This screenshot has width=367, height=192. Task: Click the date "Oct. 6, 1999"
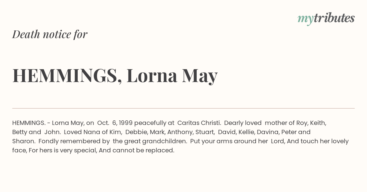(x=115, y=123)
